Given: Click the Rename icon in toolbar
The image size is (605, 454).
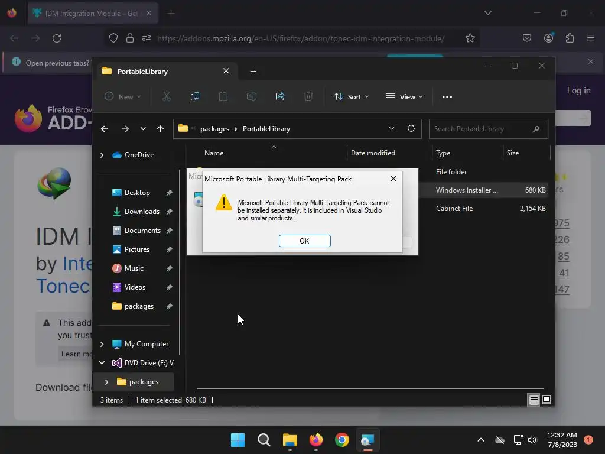Looking at the screenshot, I should tap(252, 96).
